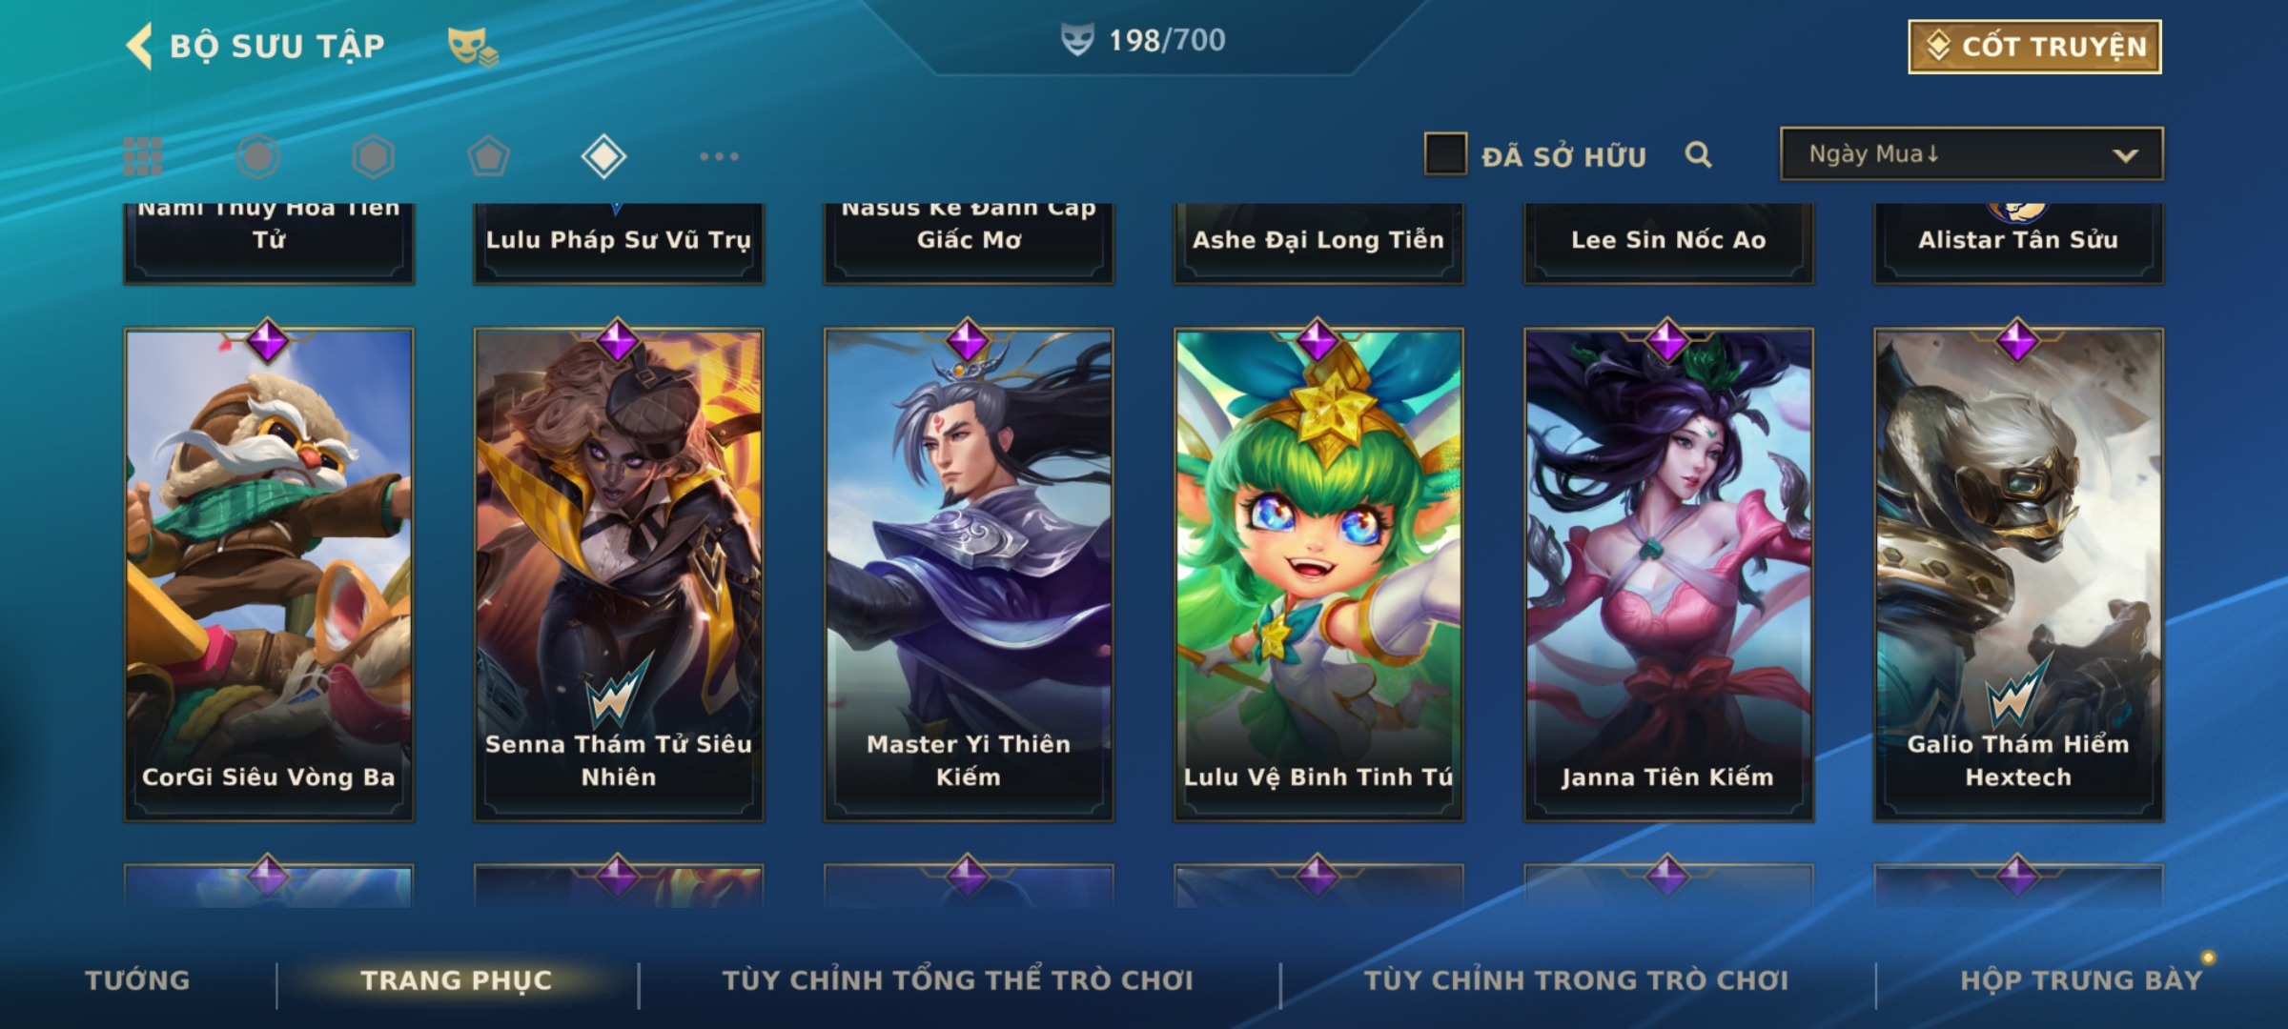Image resolution: width=2288 pixels, height=1029 pixels.
Task: Open the Tùy Chỉnh Trong Trò Chơi tab
Action: coord(1576,980)
